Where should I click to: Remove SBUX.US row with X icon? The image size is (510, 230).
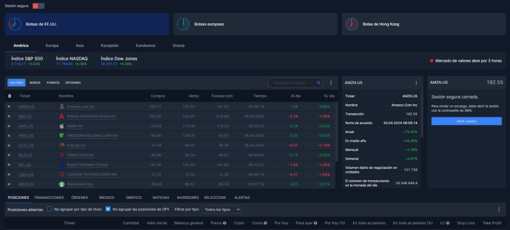tap(9, 184)
